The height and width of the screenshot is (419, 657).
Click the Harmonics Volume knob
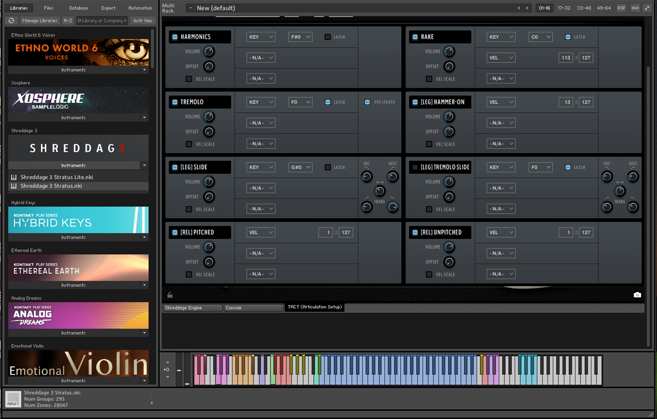click(x=209, y=51)
